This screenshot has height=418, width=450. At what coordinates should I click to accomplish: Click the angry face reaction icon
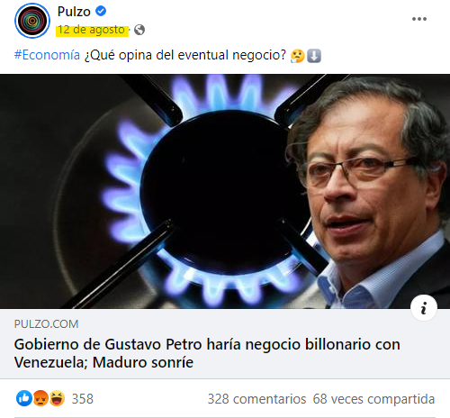click(x=40, y=398)
